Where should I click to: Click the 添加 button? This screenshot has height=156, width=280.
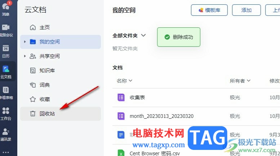[246, 10]
